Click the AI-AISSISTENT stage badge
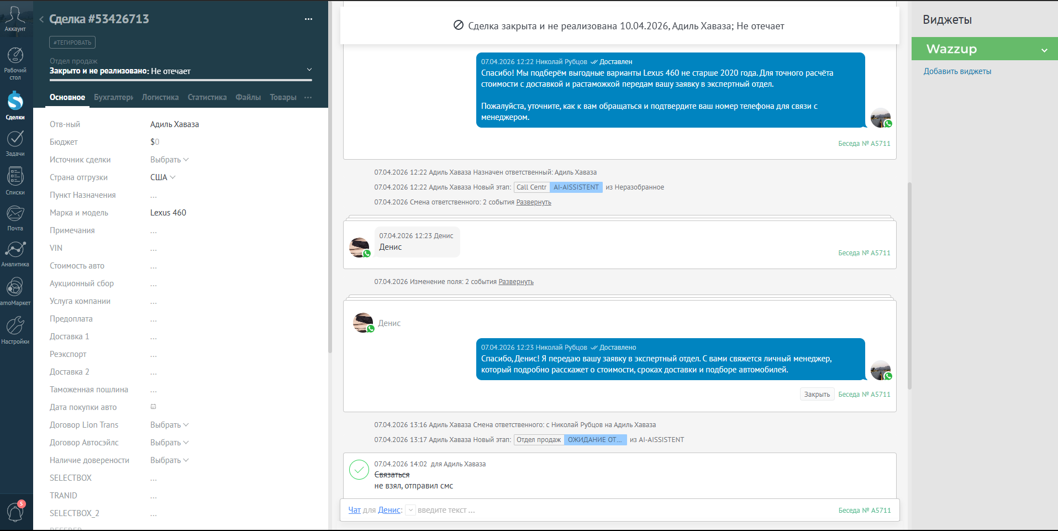This screenshot has height=531, width=1058. (x=576, y=187)
